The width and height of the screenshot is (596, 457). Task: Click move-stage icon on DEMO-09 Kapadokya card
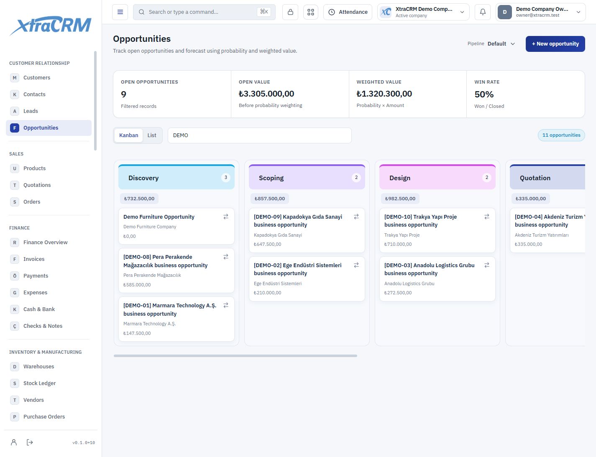coord(356,217)
